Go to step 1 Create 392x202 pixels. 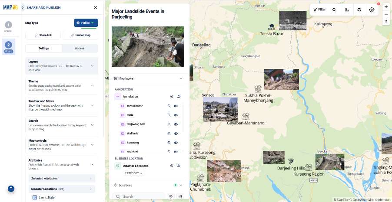pyautogui.click(x=8, y=26)
